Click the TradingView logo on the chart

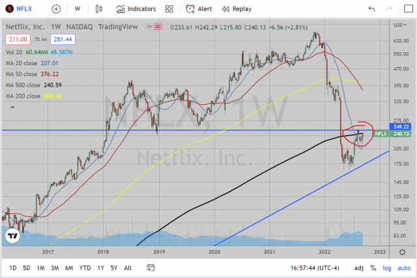(11, 236)
